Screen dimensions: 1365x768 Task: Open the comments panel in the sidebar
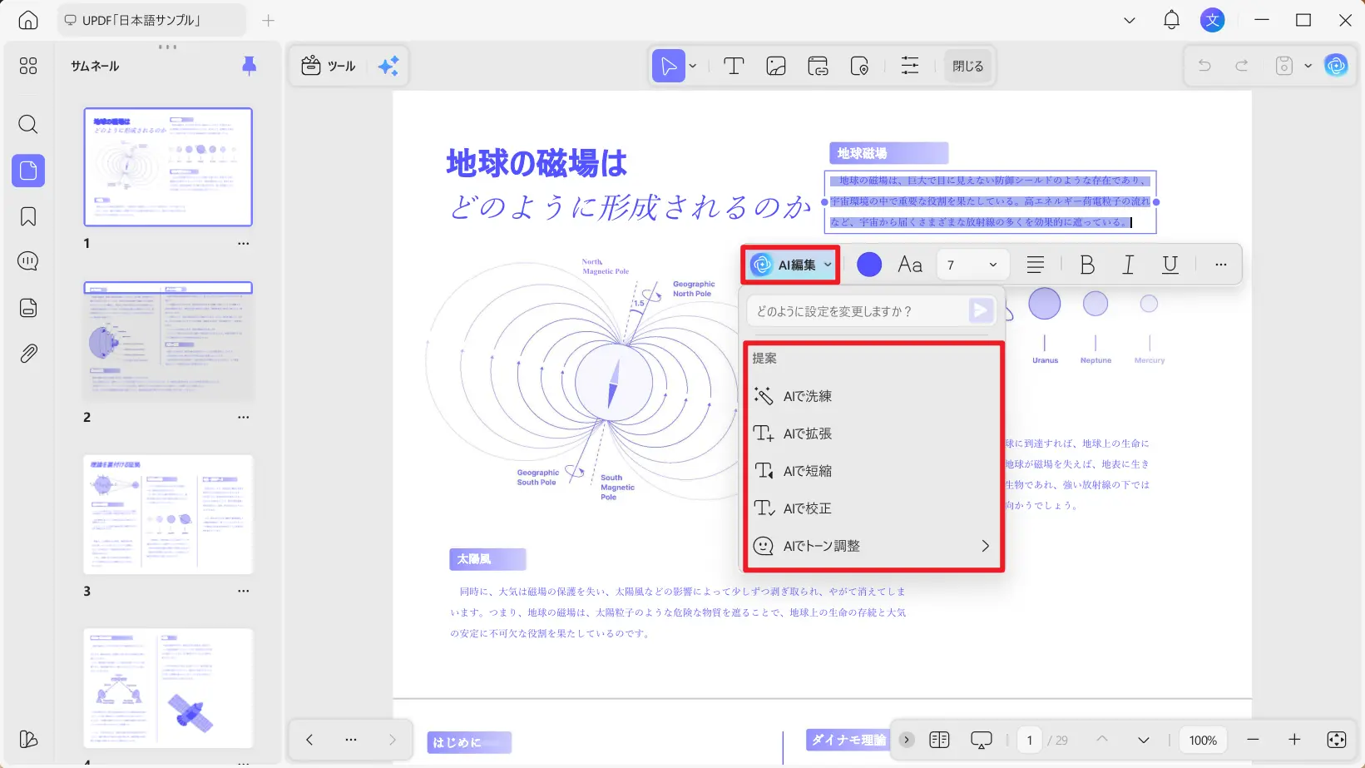pos(27,260)
